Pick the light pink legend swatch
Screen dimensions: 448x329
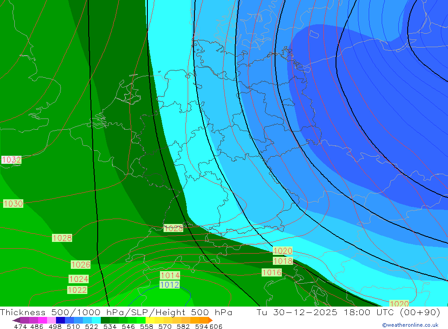[x=52, y=320]
